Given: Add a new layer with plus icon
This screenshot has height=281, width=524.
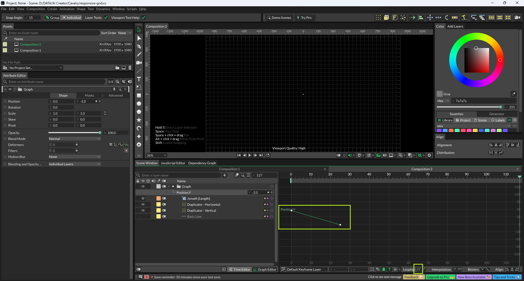Looking at the screenshot, I should pos(225,175).
